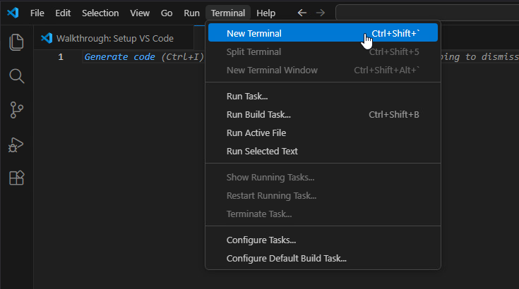Open the Search view icon
Screen dimensions: 519x289
pyautogui.click(x=16, y=75)
